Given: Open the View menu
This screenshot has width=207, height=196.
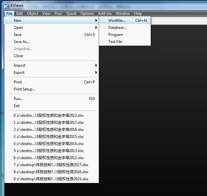Looking at the screenshot, I should (x=46, y=13).
